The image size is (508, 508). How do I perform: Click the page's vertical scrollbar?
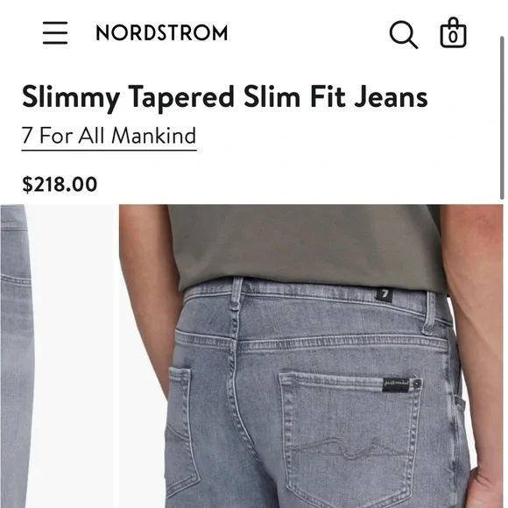click(502, 118)
